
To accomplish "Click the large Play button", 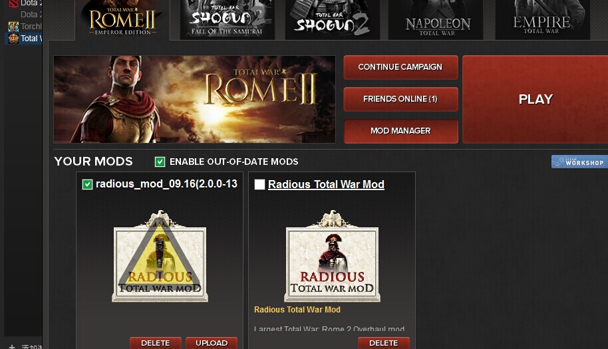I will (535, 100).
